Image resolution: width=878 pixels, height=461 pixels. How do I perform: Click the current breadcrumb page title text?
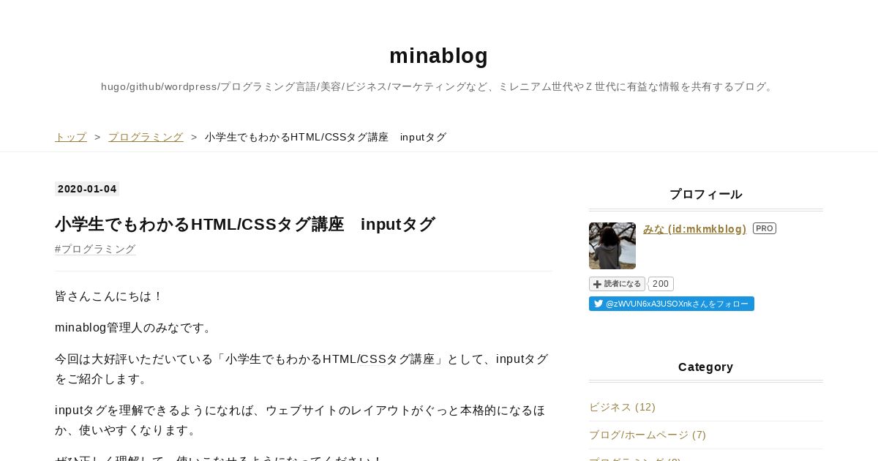pos(326,137)
